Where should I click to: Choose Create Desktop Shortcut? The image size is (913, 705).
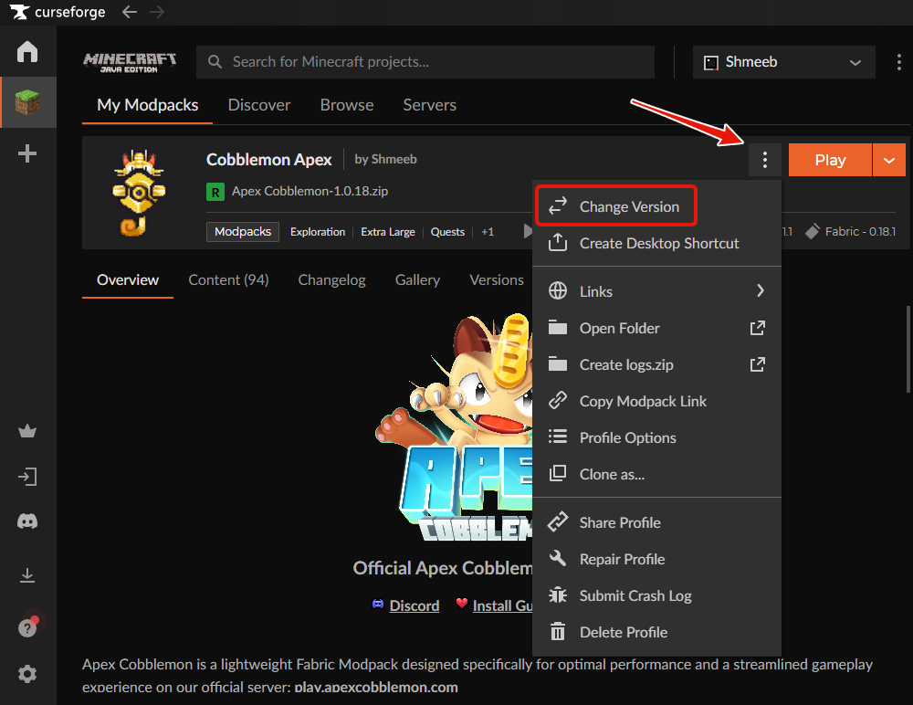(x=656, y=243)
